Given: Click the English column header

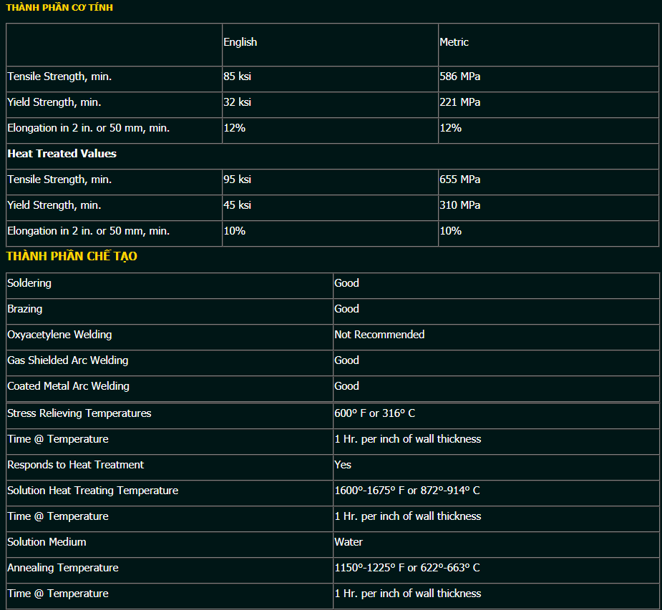Looking at the screenshot, I should point(240,42).
